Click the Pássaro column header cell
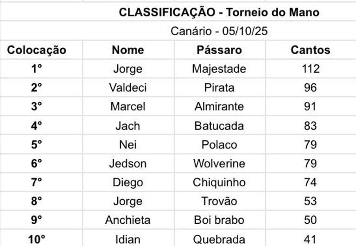 (x=220, y=50)
